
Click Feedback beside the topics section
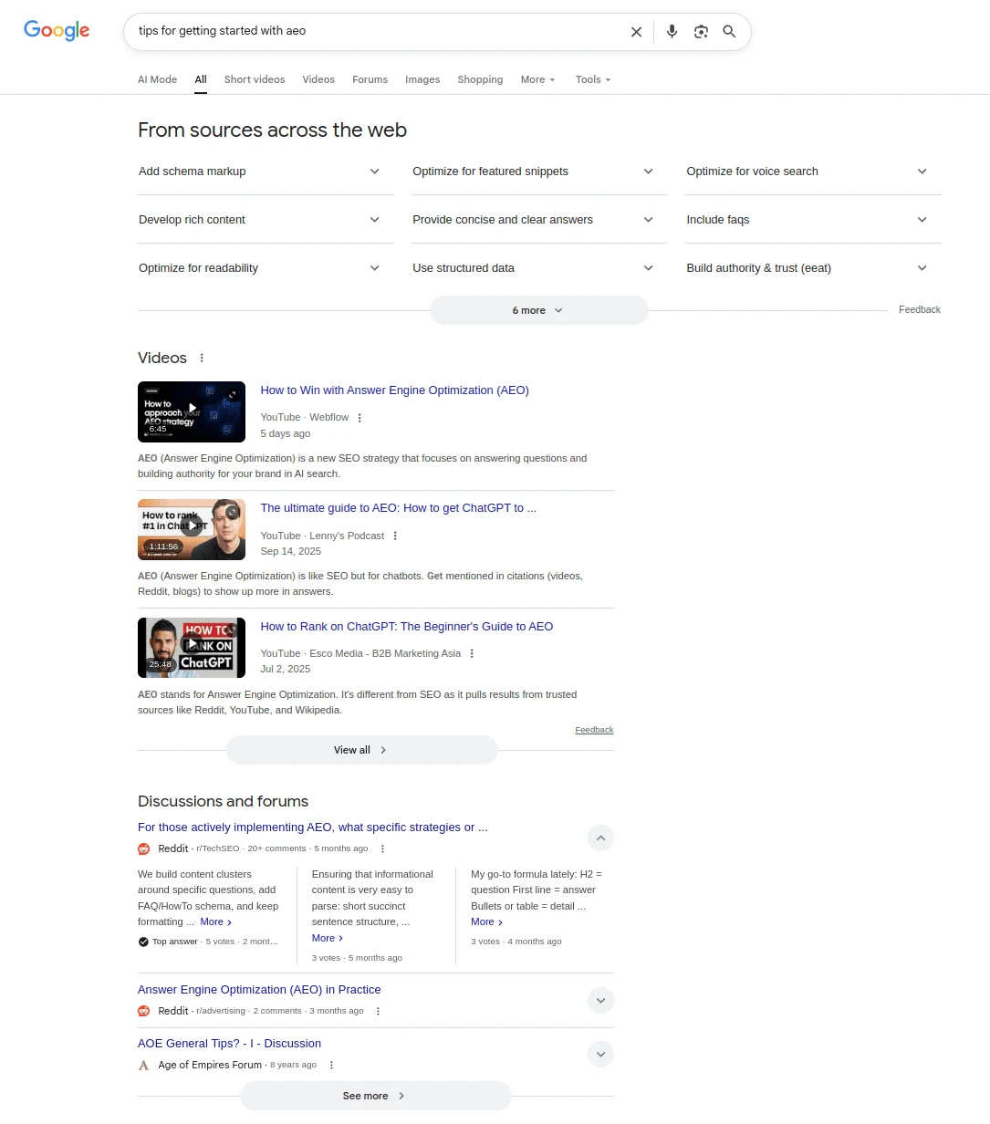(x=919, y=310)
